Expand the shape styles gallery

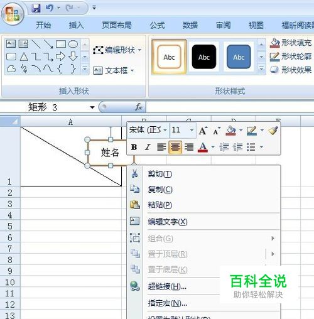click(261, 69)
